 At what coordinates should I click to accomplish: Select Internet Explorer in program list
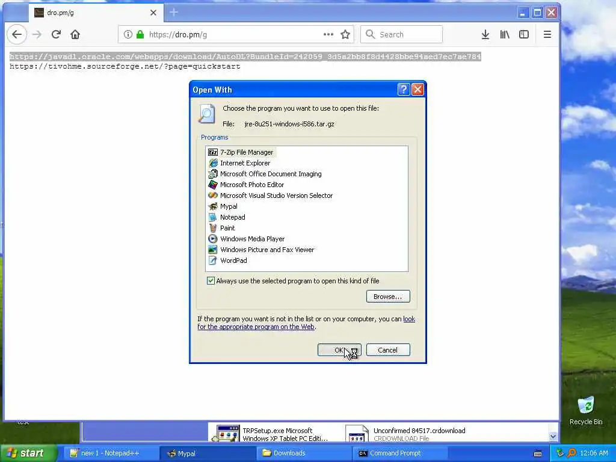click(x=239, y=163)
